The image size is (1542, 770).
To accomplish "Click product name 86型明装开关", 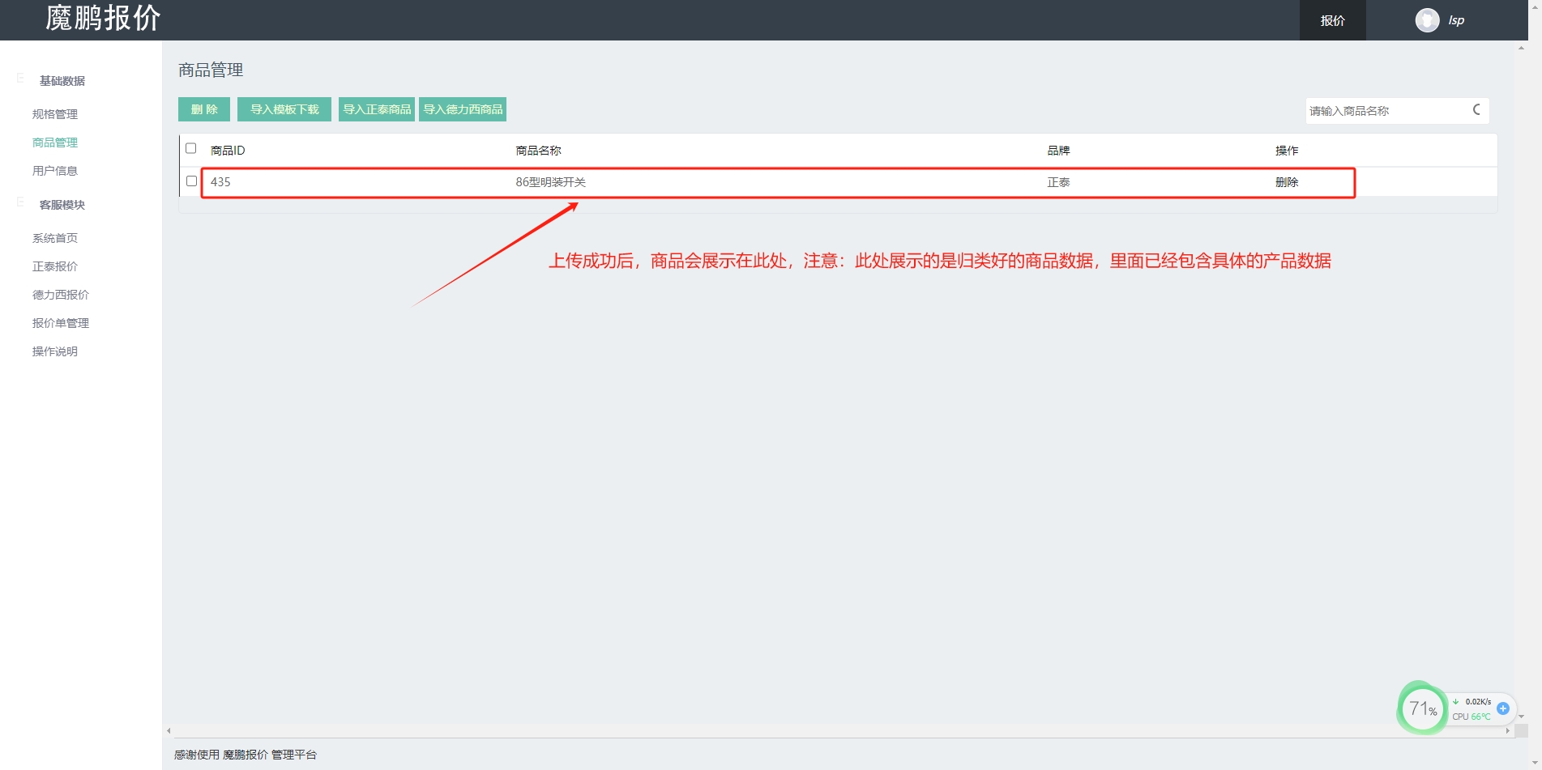I will [x=551, y=182].
